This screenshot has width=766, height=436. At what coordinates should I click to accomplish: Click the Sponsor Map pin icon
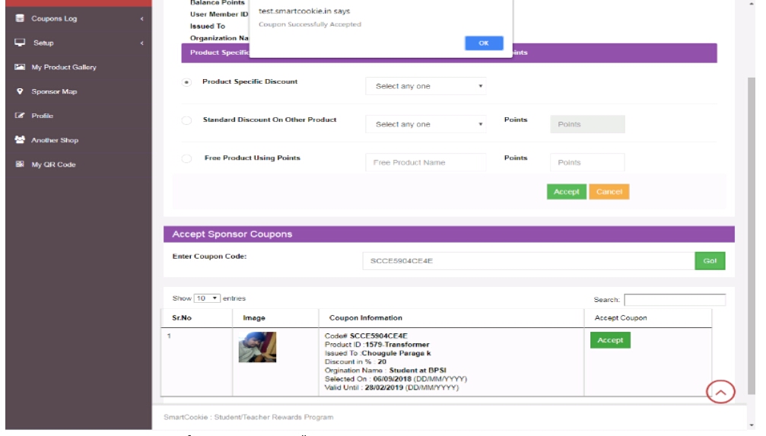(x=20, y=91)
